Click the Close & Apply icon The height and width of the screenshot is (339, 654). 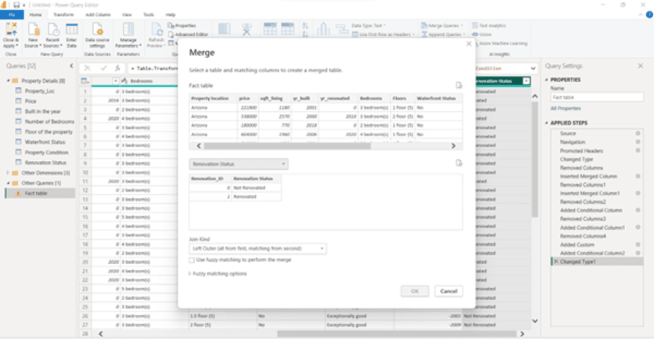click(11, 31)
